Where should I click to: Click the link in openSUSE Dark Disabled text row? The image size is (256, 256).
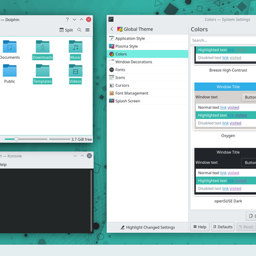pos(225,189)
